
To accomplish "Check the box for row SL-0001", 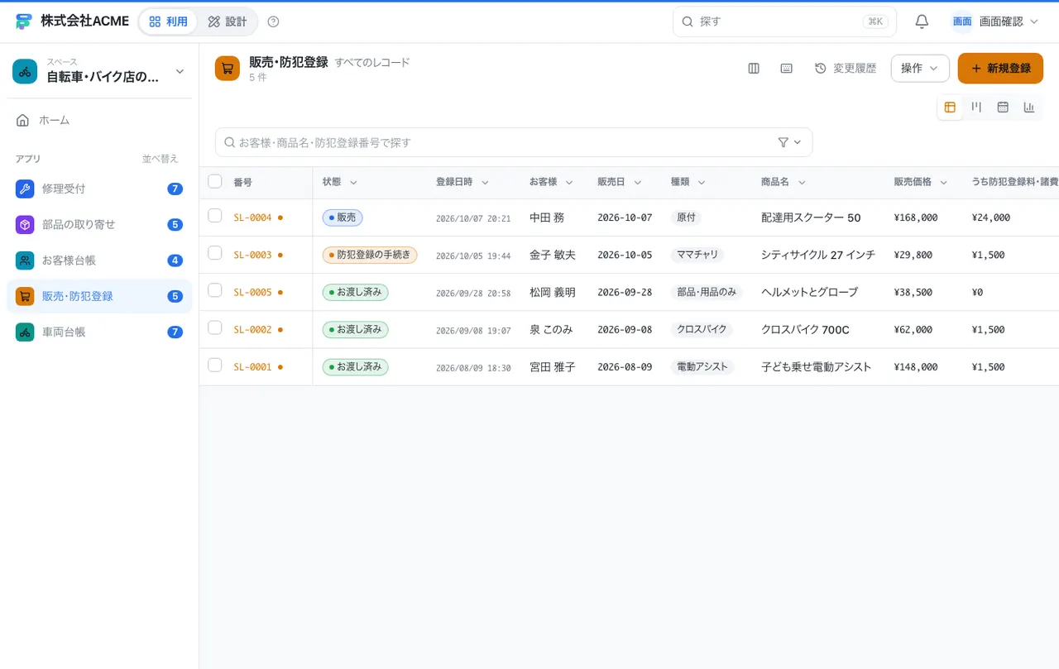I will tap(215, 365).
